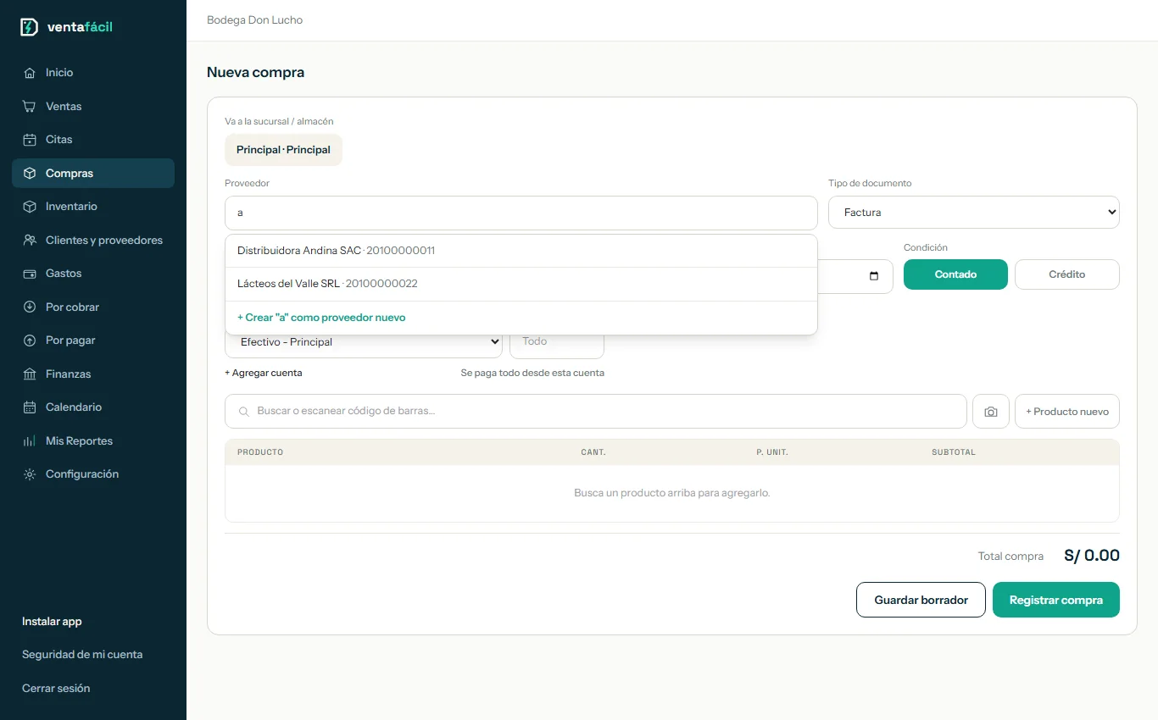Screen dimensions: 1158x720
Task: Click the Por cobrar arrow icon
Action: point(30,307)
